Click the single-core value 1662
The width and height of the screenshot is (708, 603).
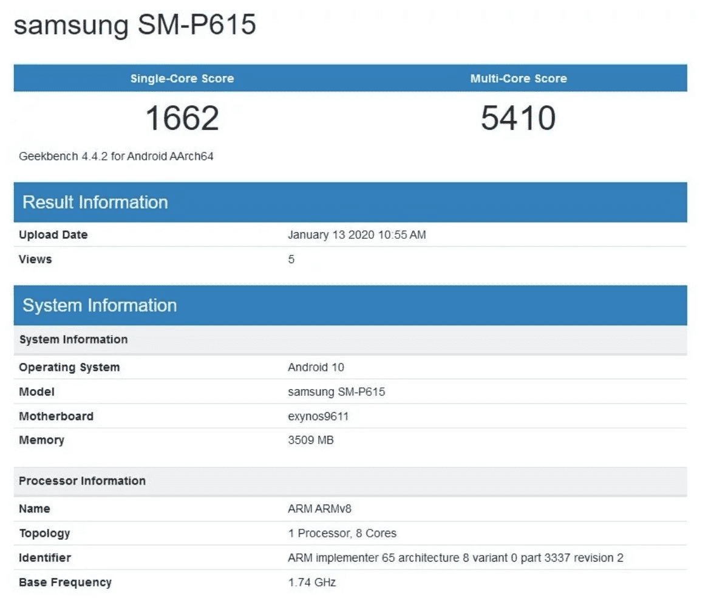point(182,118)
